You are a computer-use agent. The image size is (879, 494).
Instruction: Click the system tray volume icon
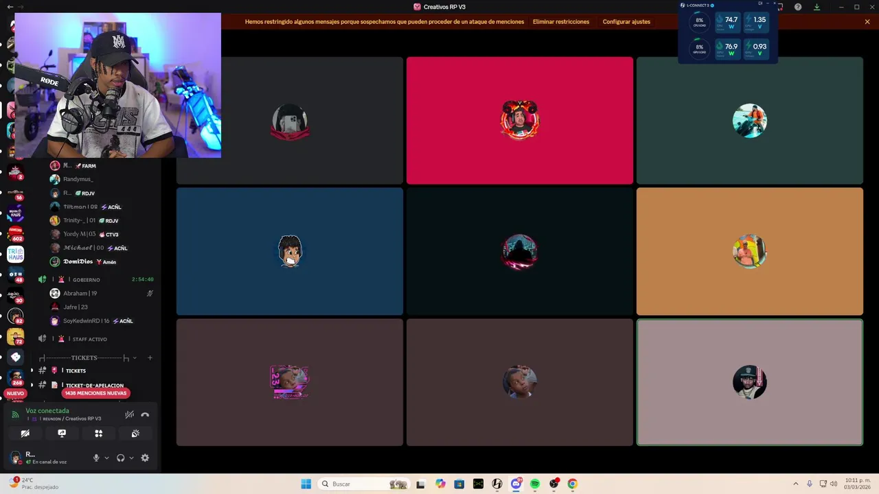click(x=834, y=484)
